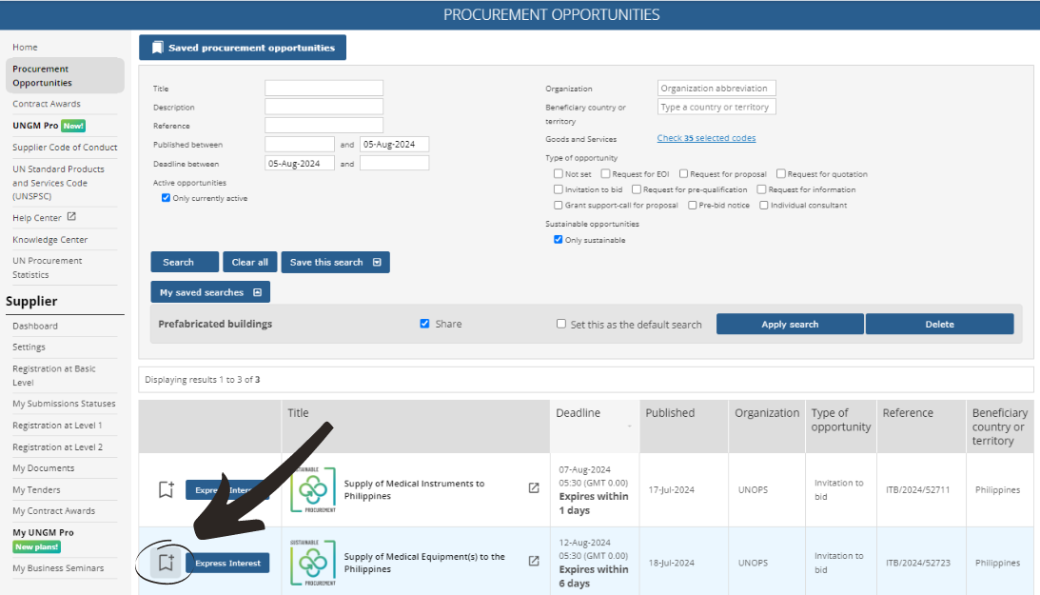Viewport: 1040px width, 595px height.
Task: Click Deadline between end date field
Action: click(x=395, y=163)
